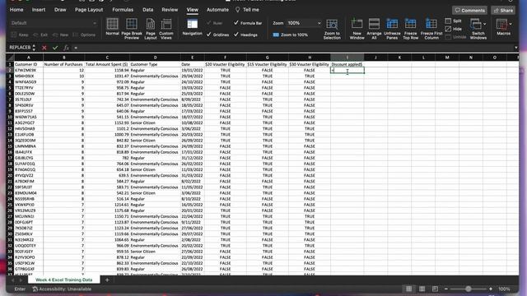Click Freeze Top Row
This screenshot has width=527, height=296.
point(410,29)
